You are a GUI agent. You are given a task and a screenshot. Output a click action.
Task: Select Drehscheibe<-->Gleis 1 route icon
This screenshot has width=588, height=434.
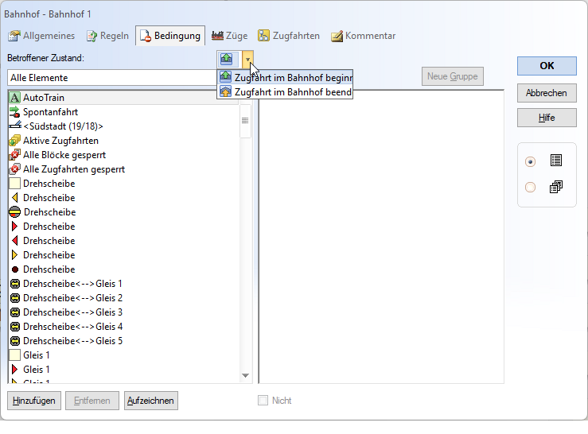(x=14, y=283)
